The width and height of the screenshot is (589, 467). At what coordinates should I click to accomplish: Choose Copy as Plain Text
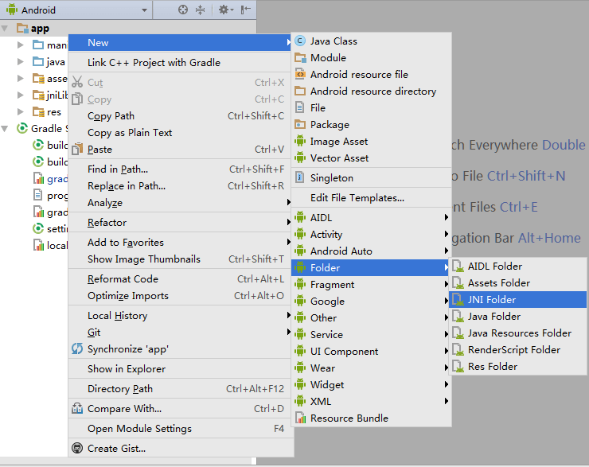coord(181,133)
